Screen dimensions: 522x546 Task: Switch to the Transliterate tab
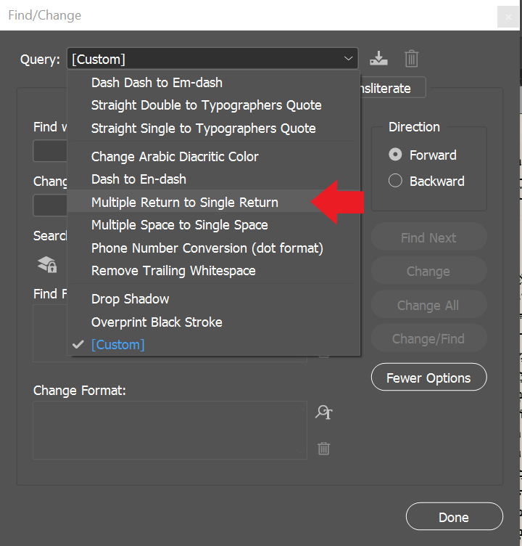click(392, 89)
